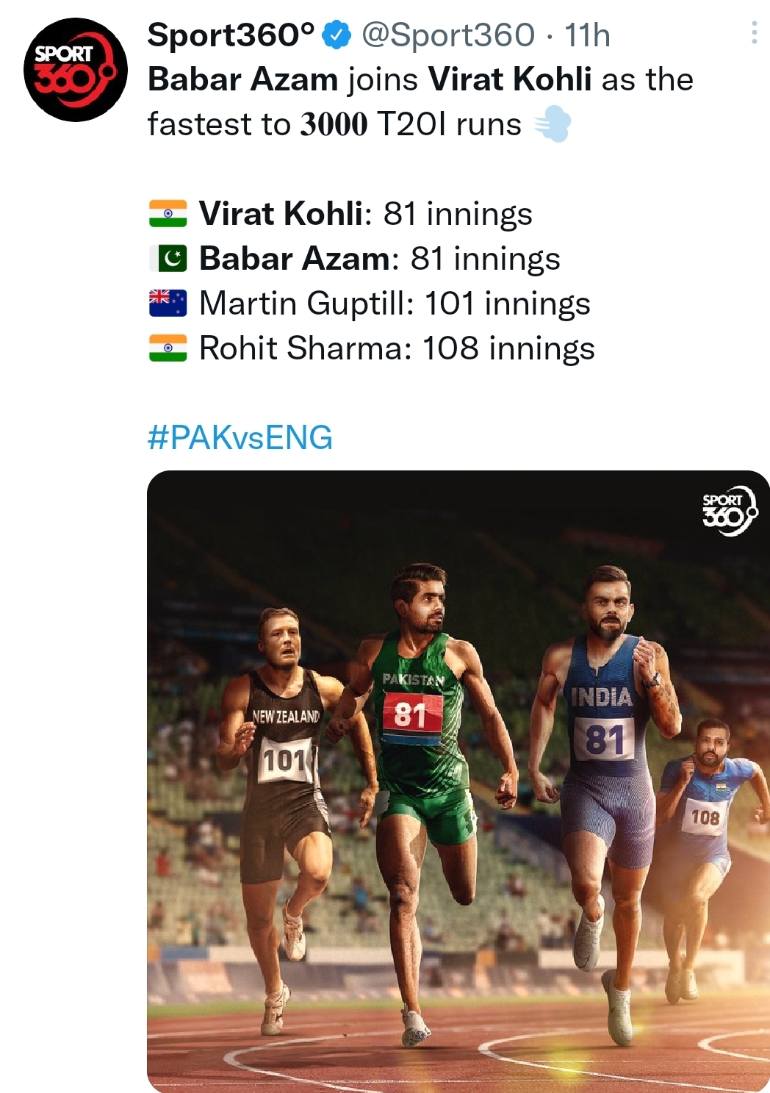This screenshot has width=770, height=1093.
Task: Open the runners image attachment
Action: [x=458, y=781]
